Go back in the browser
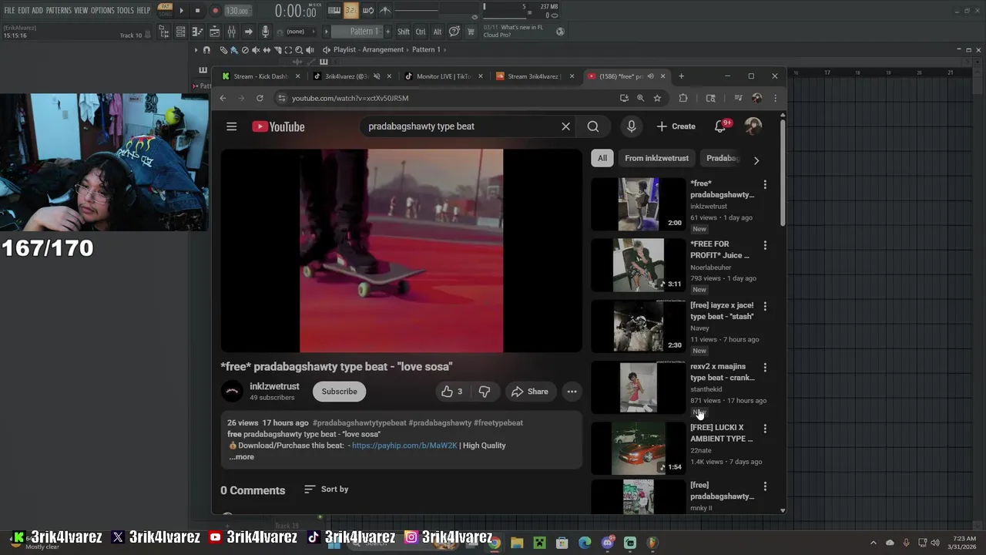The height and width of the screenshot is (555, 986). 223,98
